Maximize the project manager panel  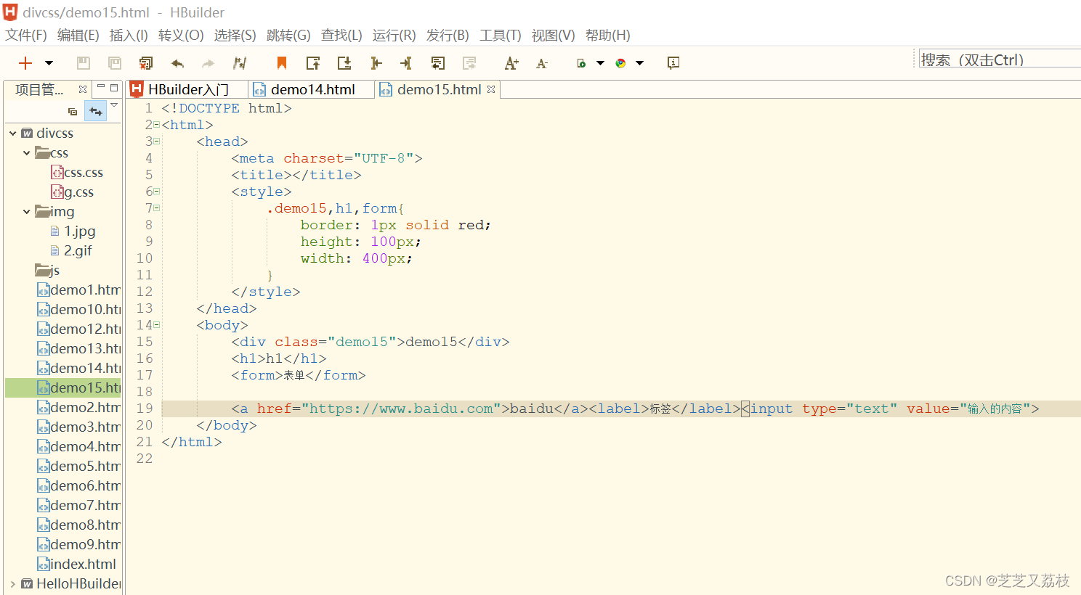tap(114, 87)
